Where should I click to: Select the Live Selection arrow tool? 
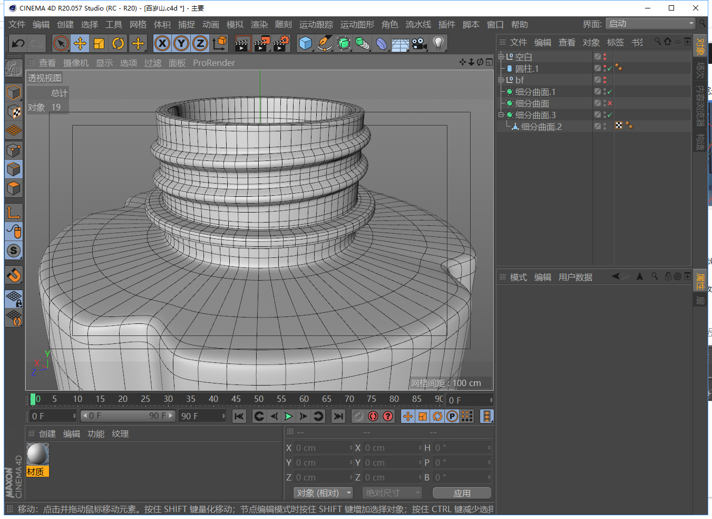coord(61,43)
